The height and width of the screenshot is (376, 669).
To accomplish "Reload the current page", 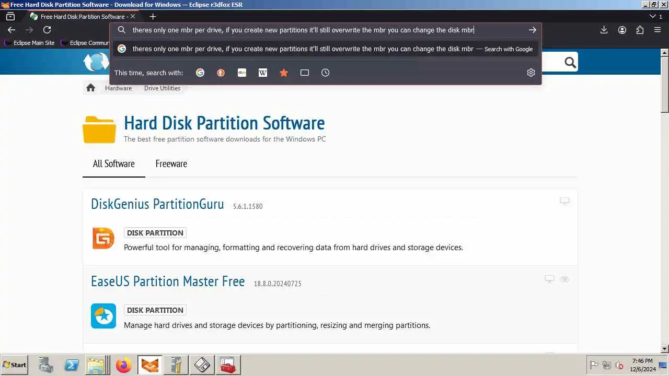I will point(47,30).
